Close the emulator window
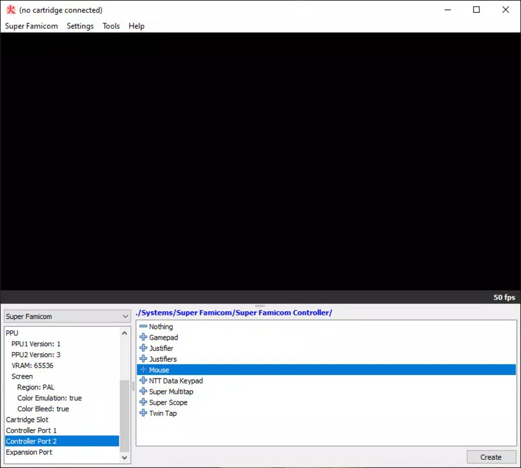The height and width of the screenshot is (468, 521). tap(505, 9)
